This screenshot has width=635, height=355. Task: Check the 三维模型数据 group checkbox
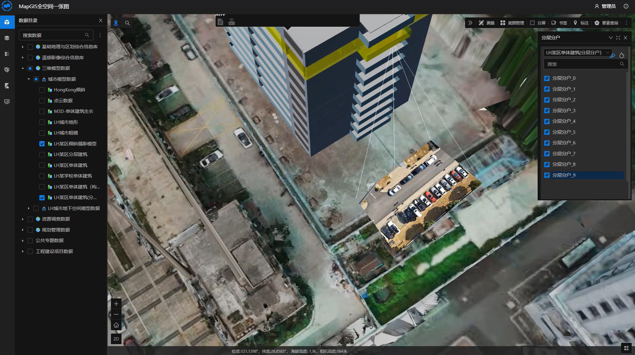(30, 68)
